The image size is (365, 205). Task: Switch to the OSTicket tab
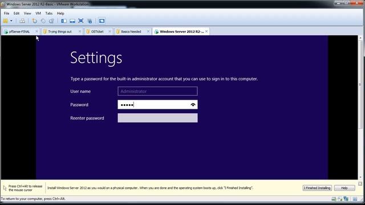pyautogui.click(x=99, y=32)
